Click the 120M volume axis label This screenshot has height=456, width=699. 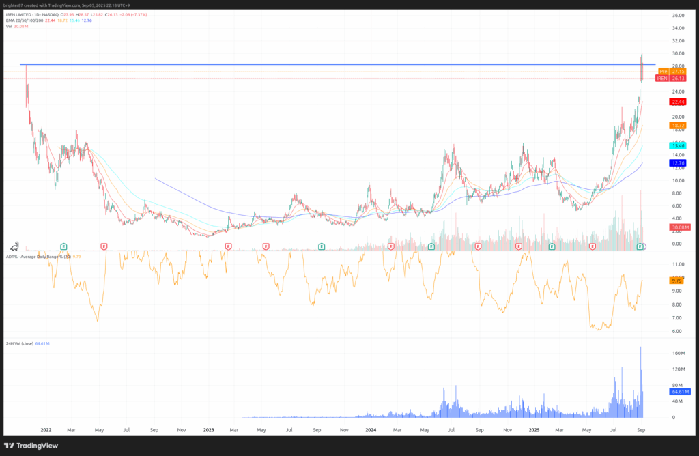point(679,369)
